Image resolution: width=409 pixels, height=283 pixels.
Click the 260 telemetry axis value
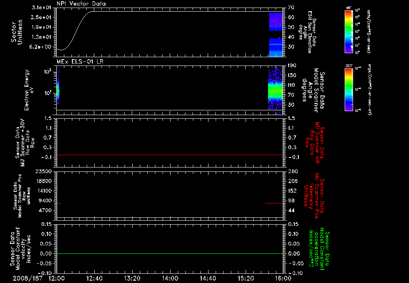[x=293, y=171]
